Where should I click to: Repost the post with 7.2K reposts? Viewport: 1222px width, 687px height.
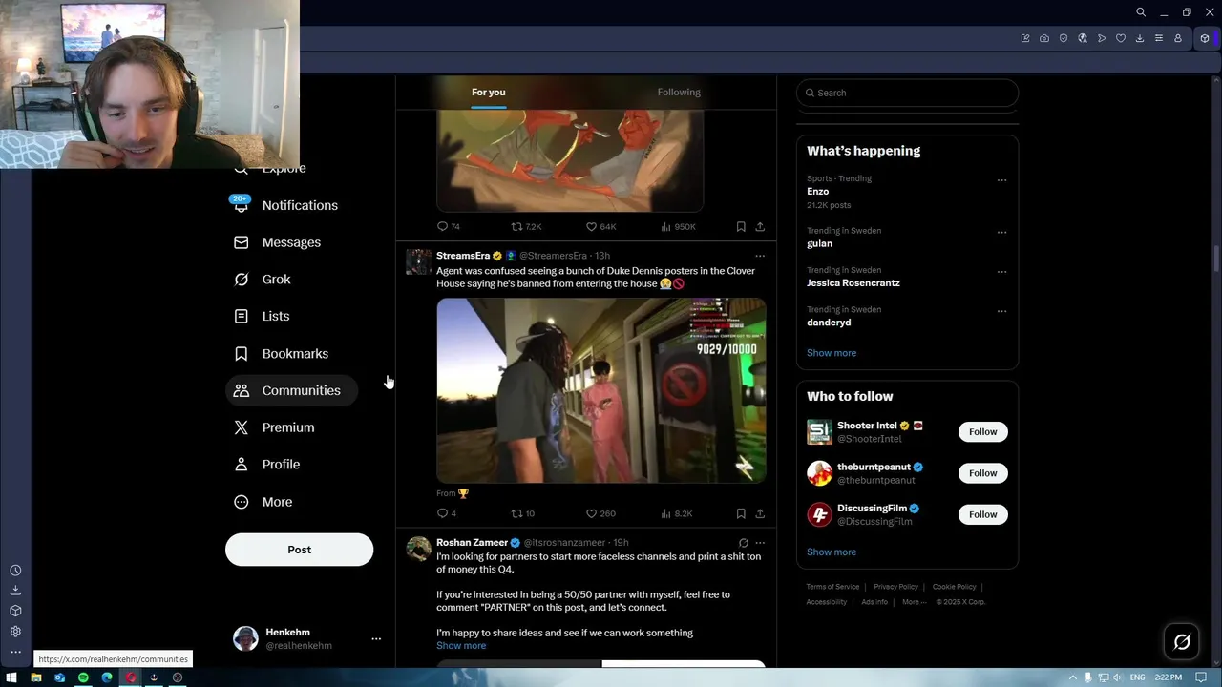pyautogui.click(x=526, y=227)
